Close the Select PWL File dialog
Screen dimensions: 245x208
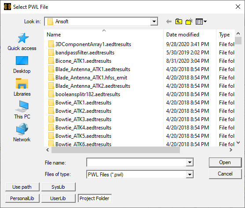tap(238, 7)
